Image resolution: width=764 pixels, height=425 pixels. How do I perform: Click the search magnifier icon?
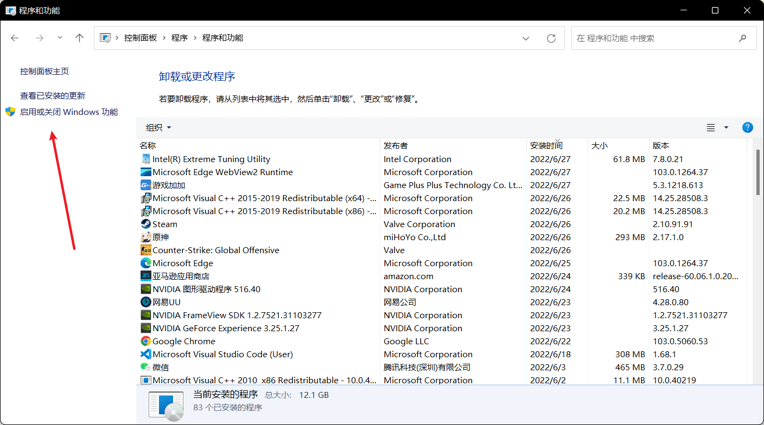click(743, 38)
